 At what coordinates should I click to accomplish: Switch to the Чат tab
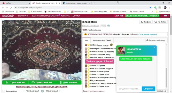pos(87,40)
